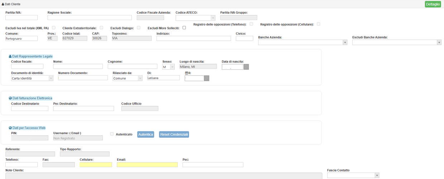Click the Dati Cliente person icon

(x=3, y=4)
